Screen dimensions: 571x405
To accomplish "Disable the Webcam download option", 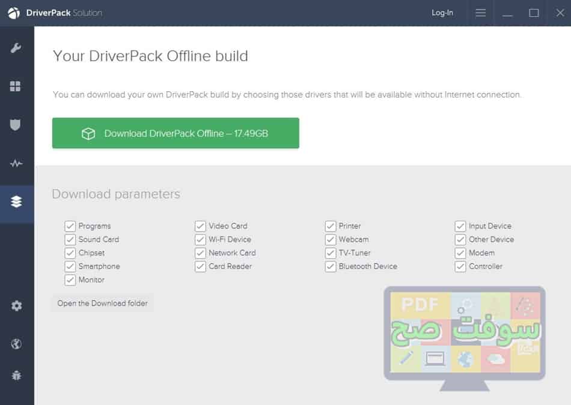I will pyautogui.click(x=331, y=239).
